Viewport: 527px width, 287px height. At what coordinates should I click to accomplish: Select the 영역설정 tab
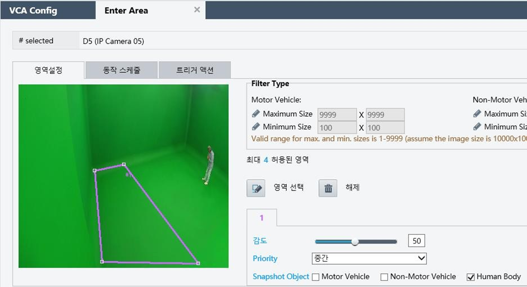pos(48,70)
